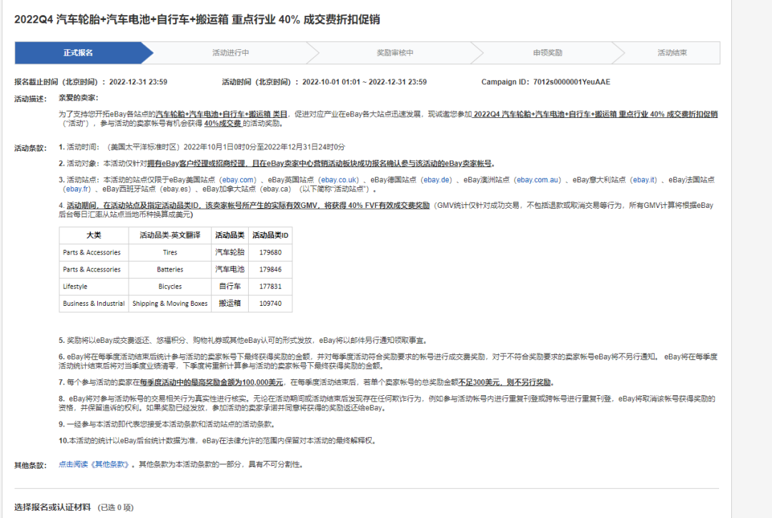
Task: Go to the 奖励审核中 step
Action: tap(395, 53)
